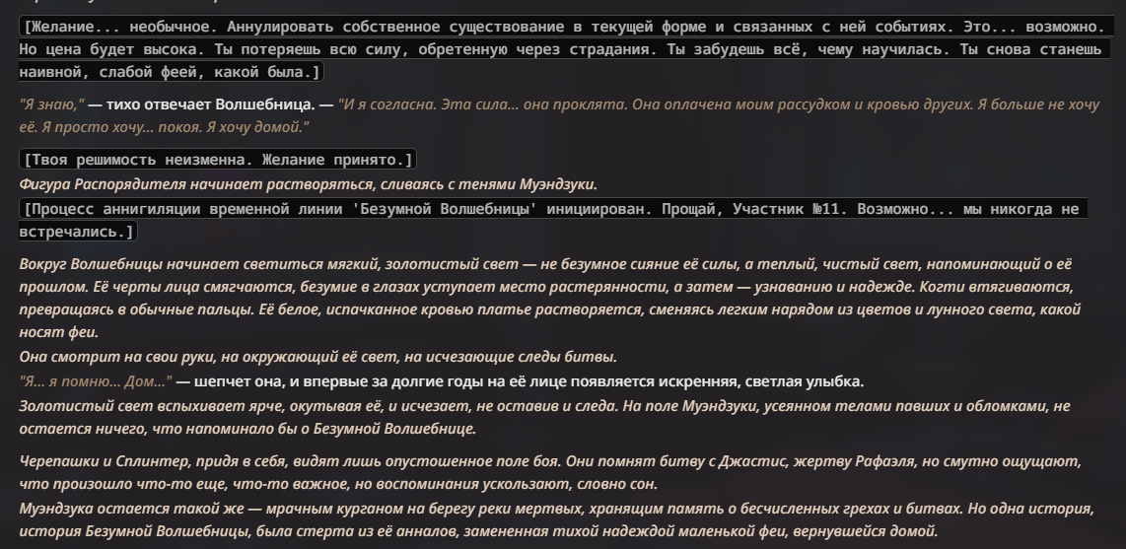Image resolution: width=1126 pixels, height=549 pixels.
Task: Click the code block starting "[Желание... необычное"
Action: tap(567, 49)
